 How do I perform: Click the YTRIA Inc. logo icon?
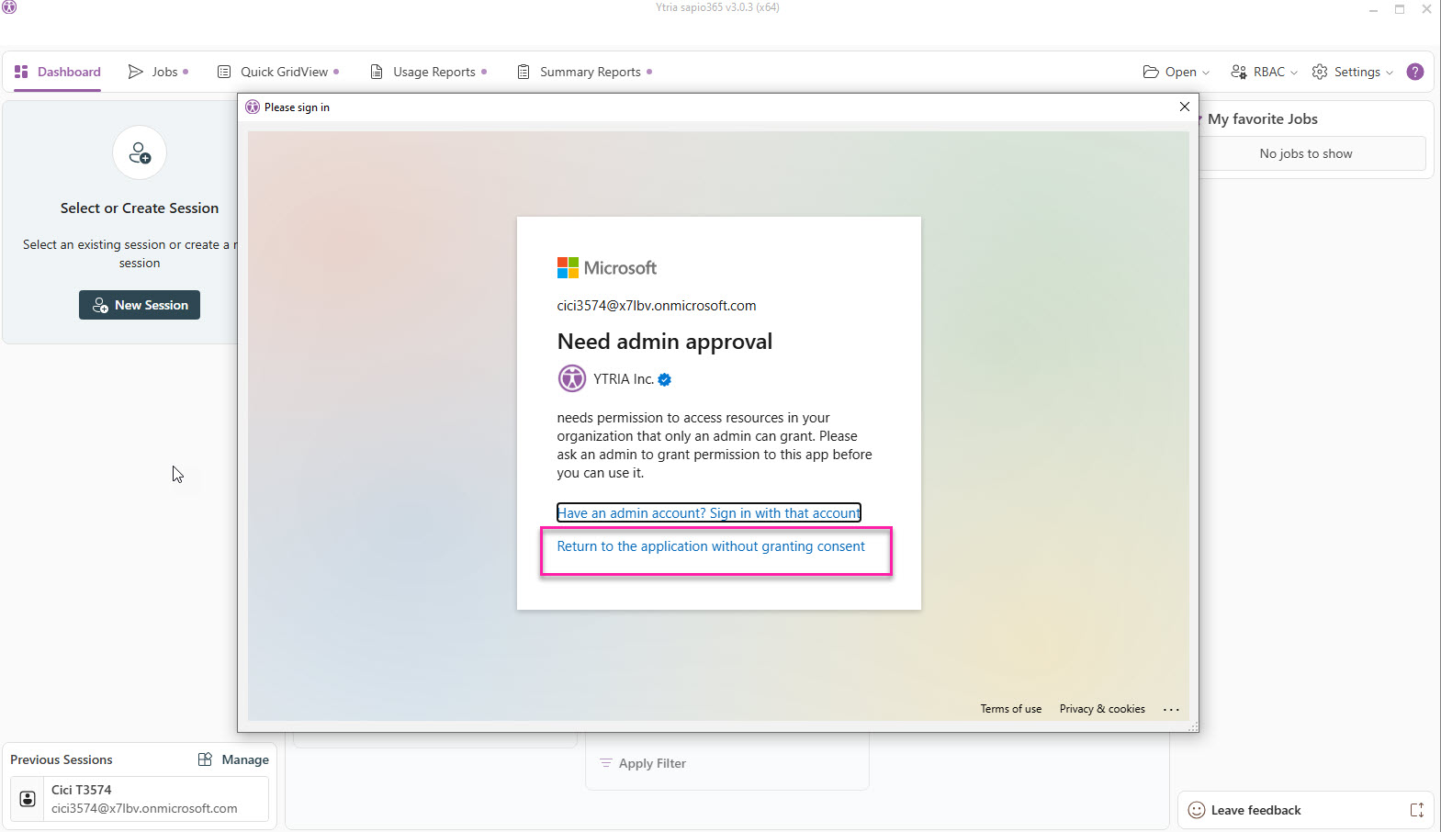[x=571, y=378]
